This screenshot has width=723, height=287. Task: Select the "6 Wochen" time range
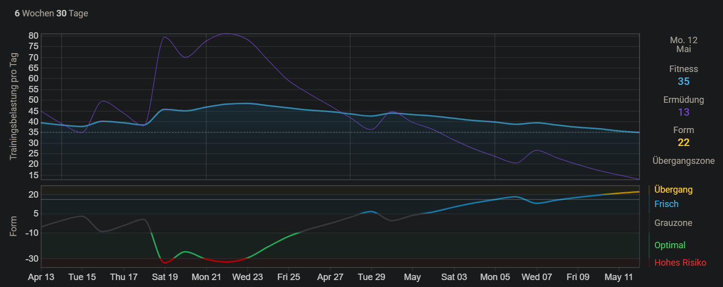point(34,13)
